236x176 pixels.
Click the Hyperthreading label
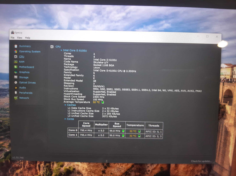pyautogui.click(x=73, y=94)
